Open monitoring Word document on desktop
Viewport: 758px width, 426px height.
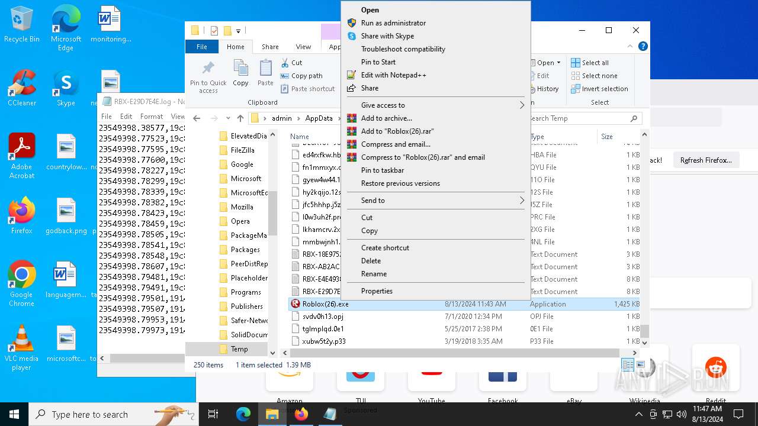[110, 25]
